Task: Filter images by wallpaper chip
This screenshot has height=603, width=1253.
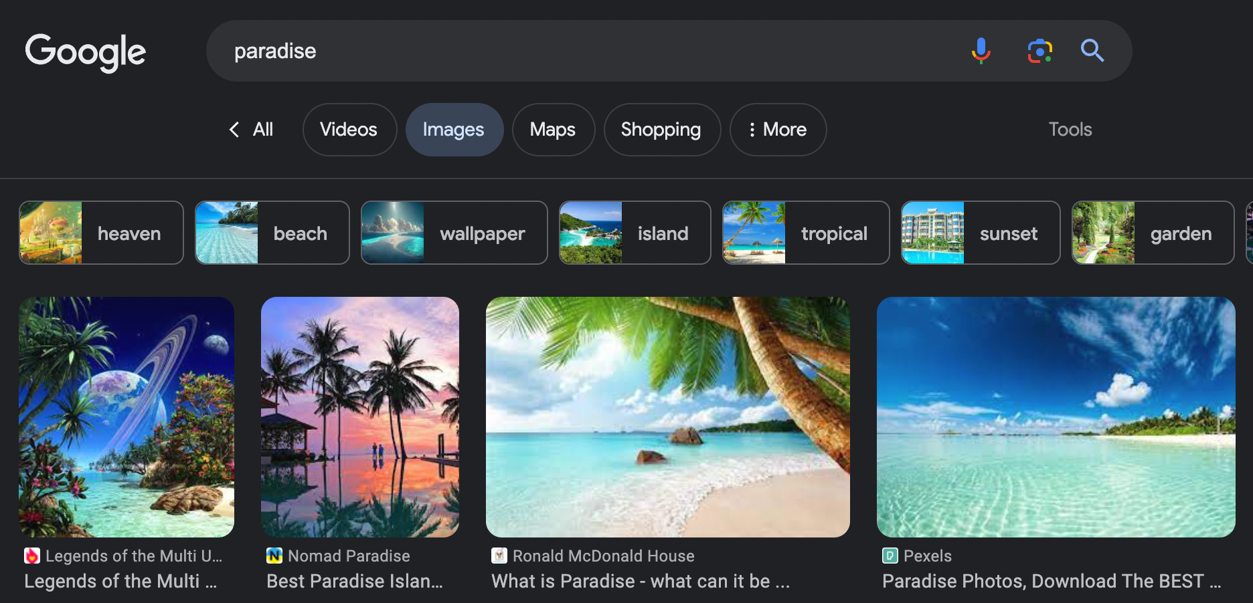Action: [454, 233]
